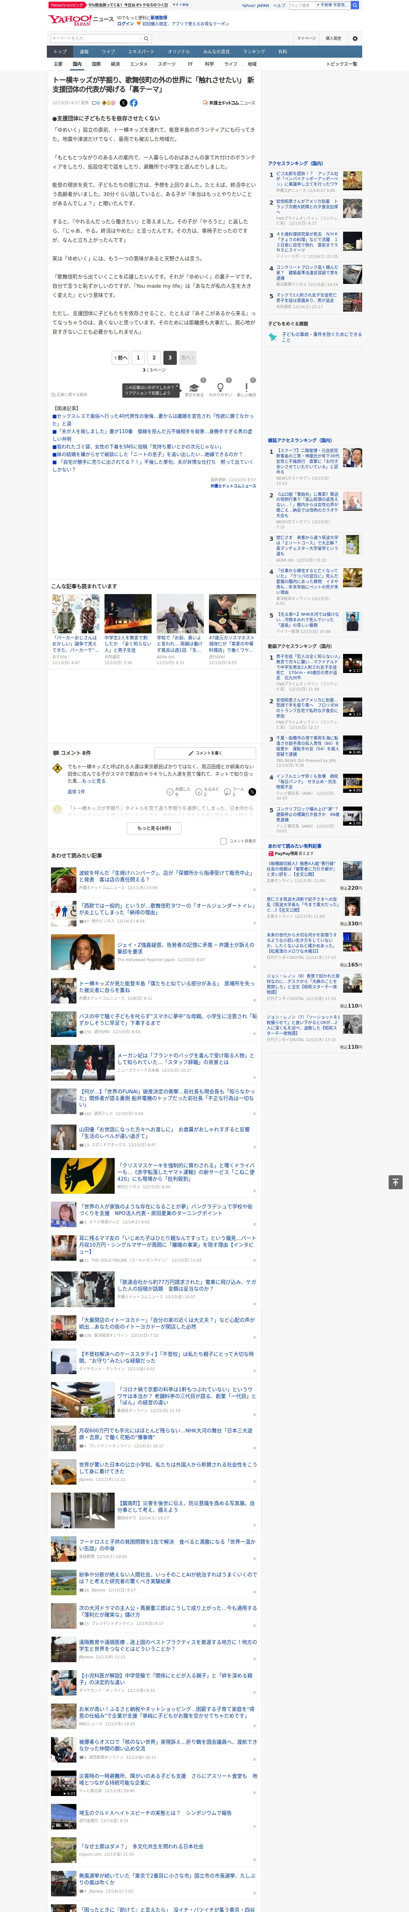Click なるほど reaction on comment
The height and width of the screenshot is (1912, 409).
206,792
